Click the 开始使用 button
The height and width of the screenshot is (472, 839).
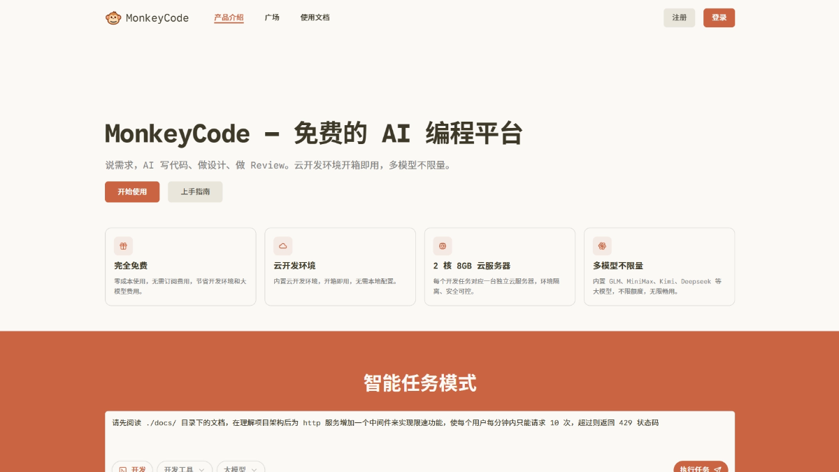pyautogui.click(x=132, y=192)
